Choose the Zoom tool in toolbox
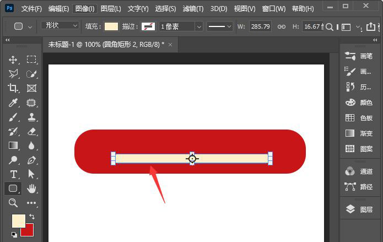This screenshot has width=383, height=242. (x=14, y=203)
